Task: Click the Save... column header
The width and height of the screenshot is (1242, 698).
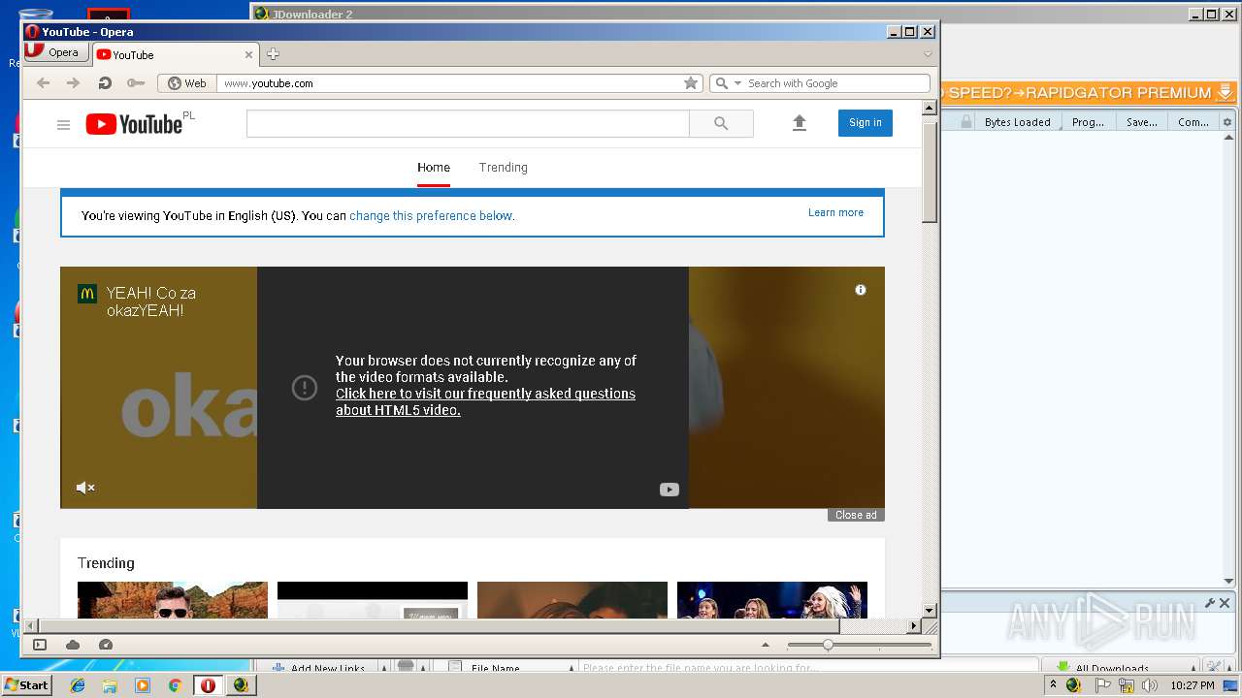Action: [1141, 122]
